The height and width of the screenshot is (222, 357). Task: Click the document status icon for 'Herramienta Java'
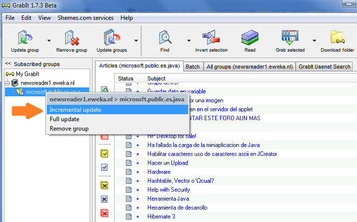128,199
